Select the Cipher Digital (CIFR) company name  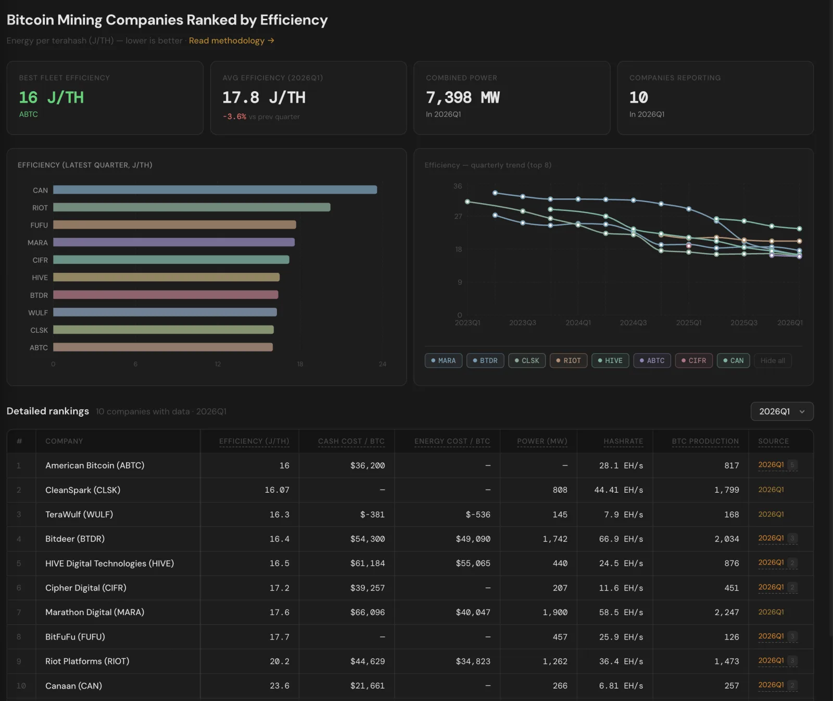click(x=86, y=588)
